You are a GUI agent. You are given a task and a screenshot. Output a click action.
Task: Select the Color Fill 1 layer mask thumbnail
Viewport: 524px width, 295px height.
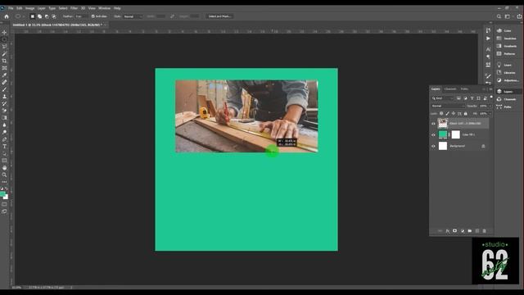(456, 134)
